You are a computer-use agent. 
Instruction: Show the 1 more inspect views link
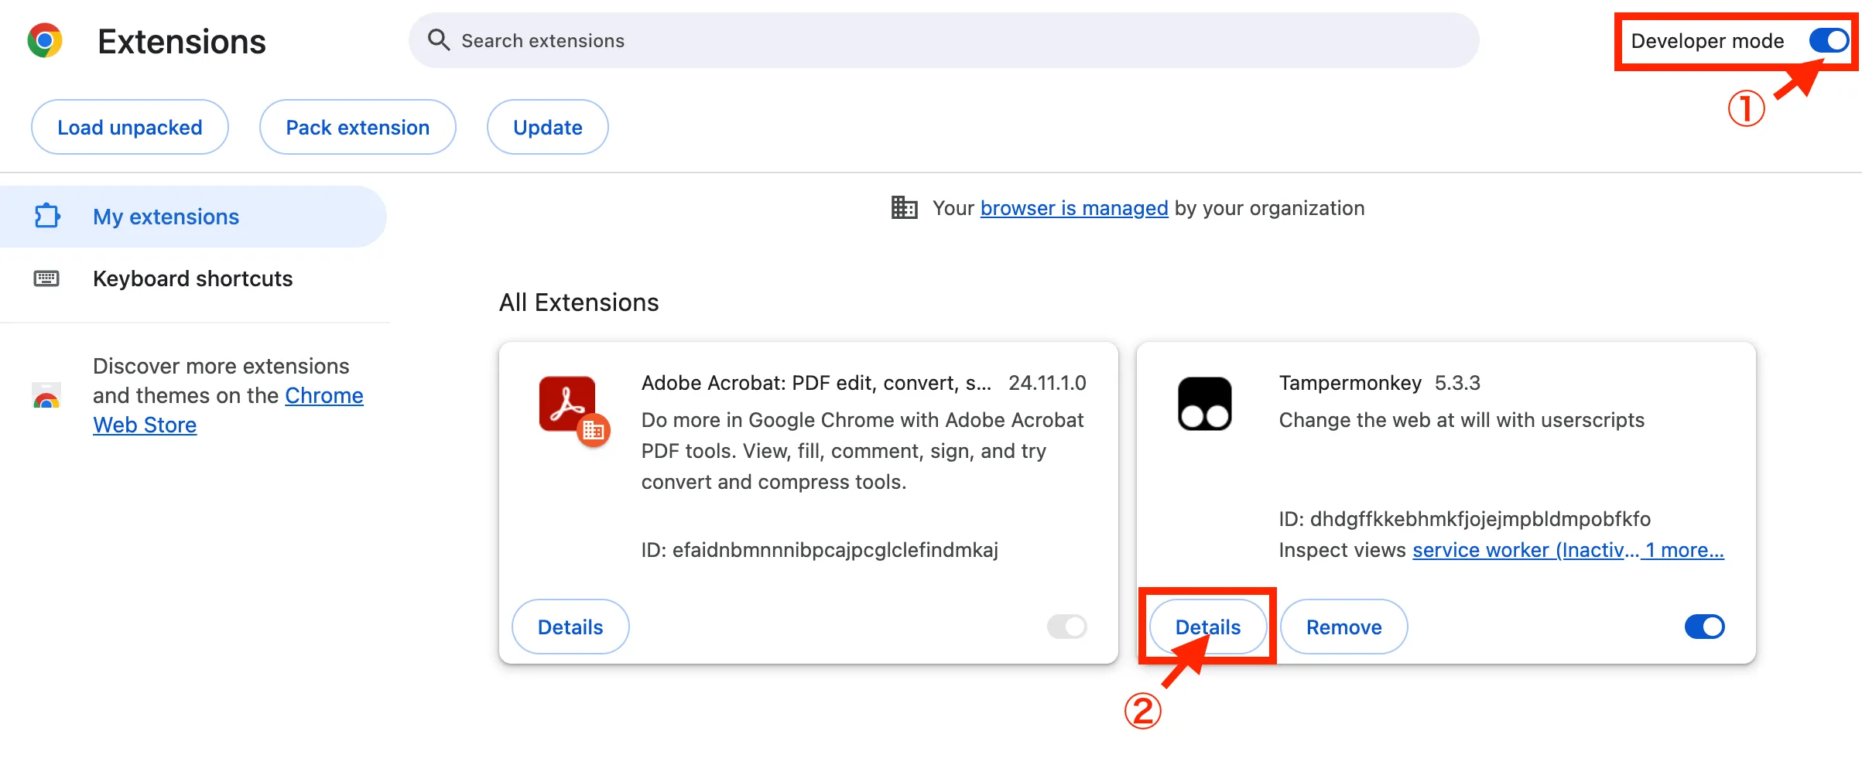click(x=1685, y=550)
